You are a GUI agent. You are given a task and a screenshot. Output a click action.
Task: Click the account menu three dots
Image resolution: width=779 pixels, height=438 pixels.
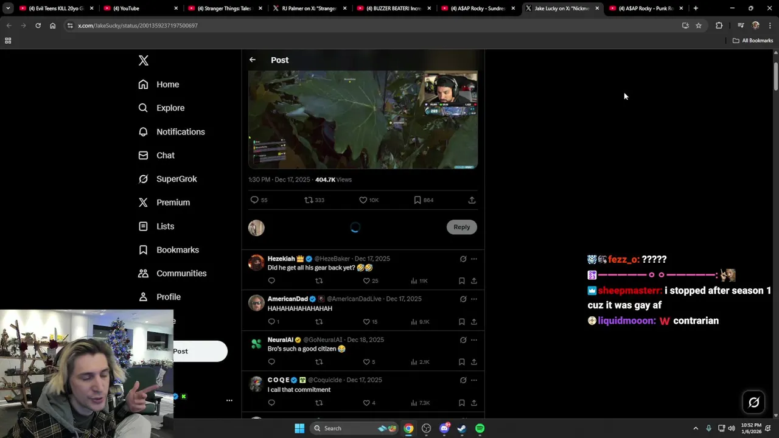tap(229, 400)
